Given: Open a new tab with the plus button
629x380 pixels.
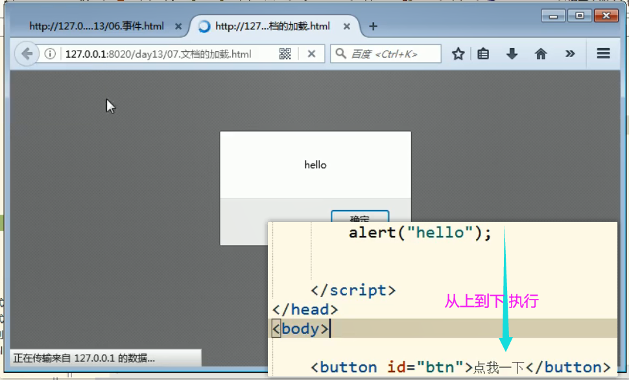Looking at the screenshot, I should [373, 27].
